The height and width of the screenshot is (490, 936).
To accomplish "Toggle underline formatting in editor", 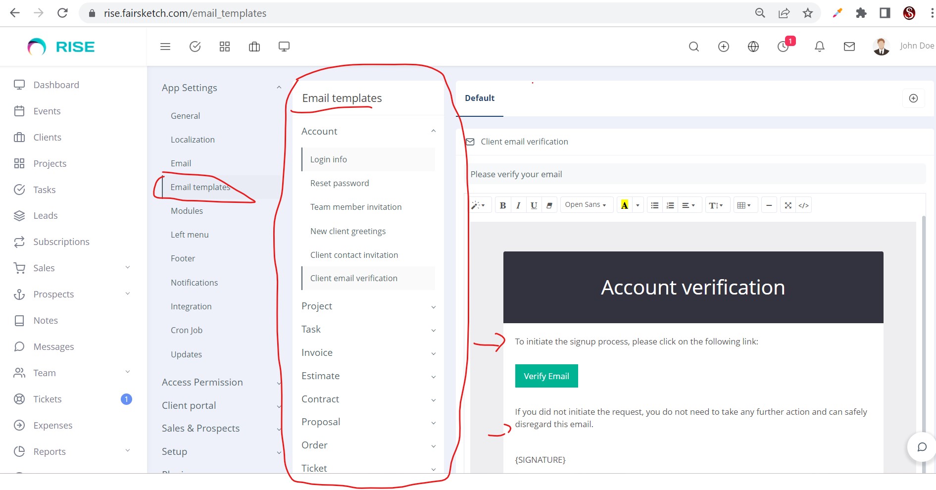I will tap(534, 205).
